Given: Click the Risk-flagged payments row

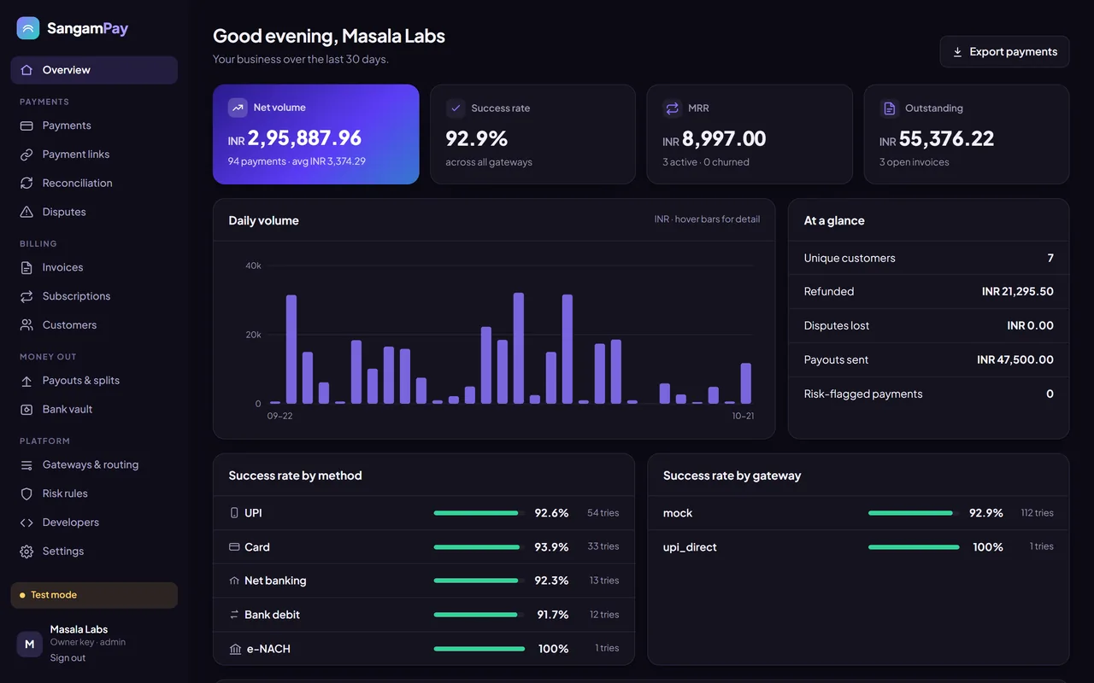Looking at the screenshot, I should pos(929,394).
